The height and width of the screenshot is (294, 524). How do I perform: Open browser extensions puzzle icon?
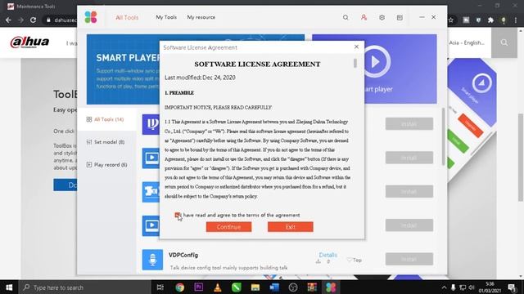tap(490, 20)
